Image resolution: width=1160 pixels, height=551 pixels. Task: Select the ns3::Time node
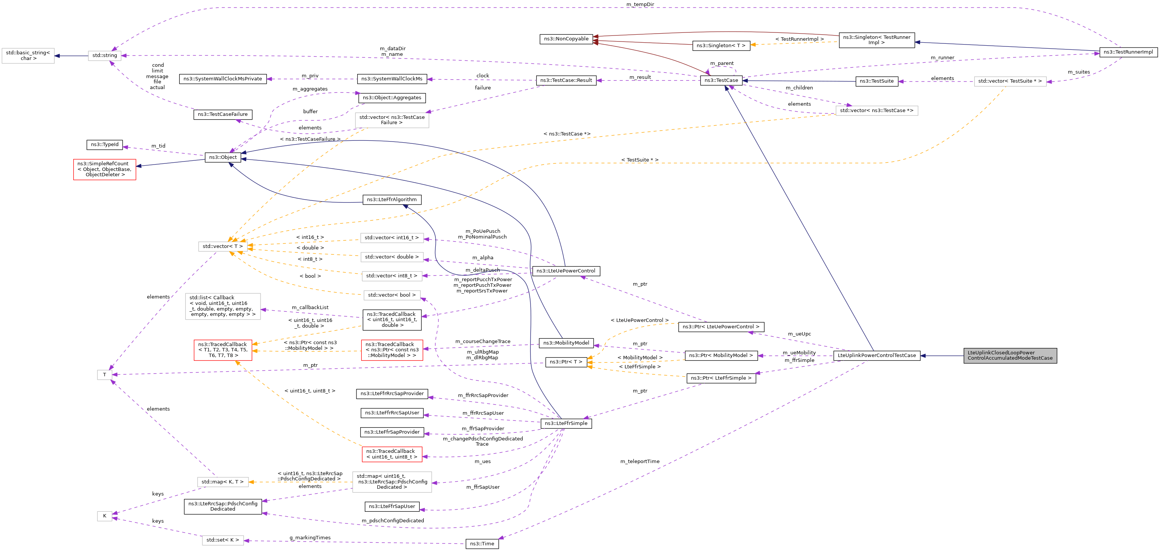pyautogui.click(x=482, y=544)
